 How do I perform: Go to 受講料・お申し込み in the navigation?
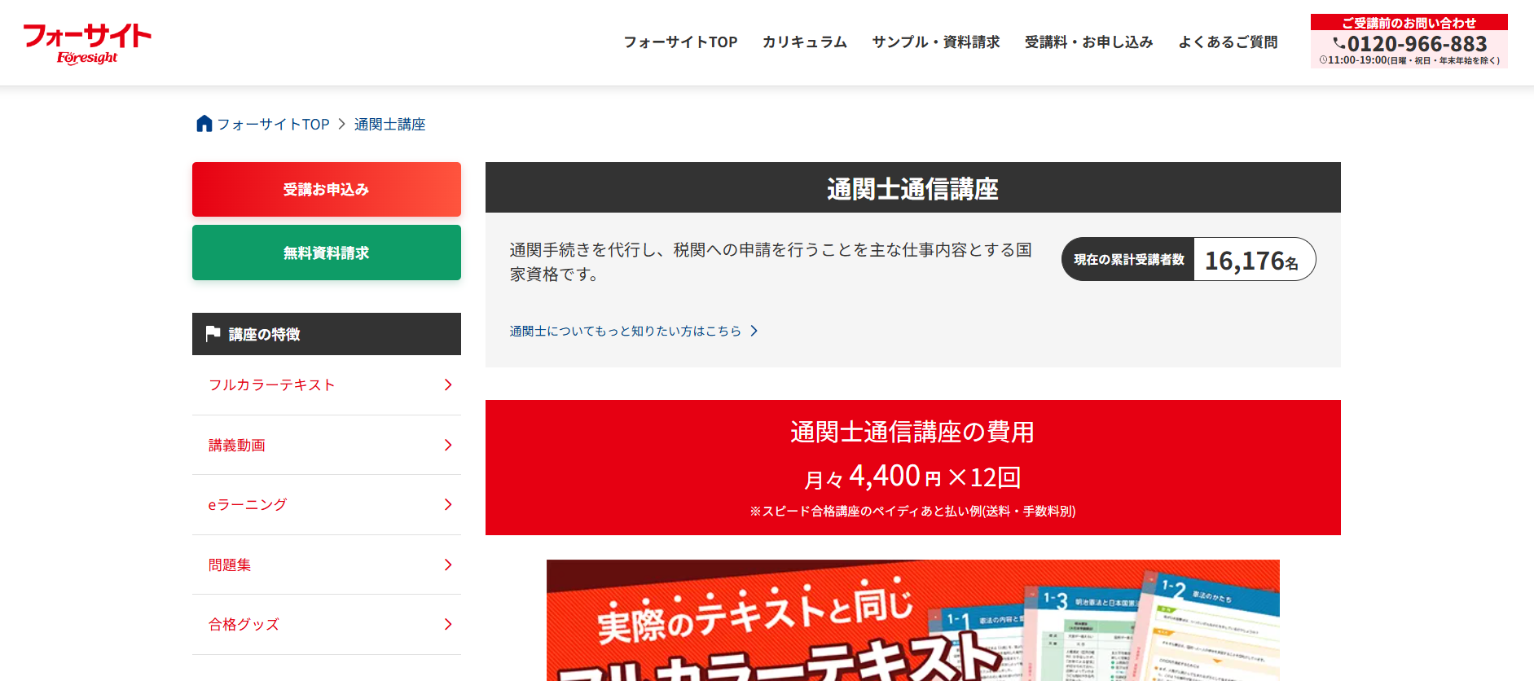pos(1088,42)
